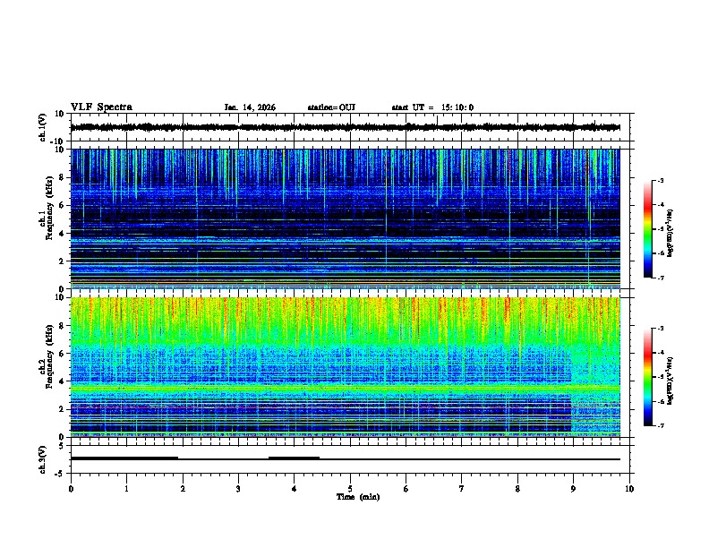709x548 pixels.
Task: Click inside the ch.2 green-yellow spectrogram panel
Action: 345,367
